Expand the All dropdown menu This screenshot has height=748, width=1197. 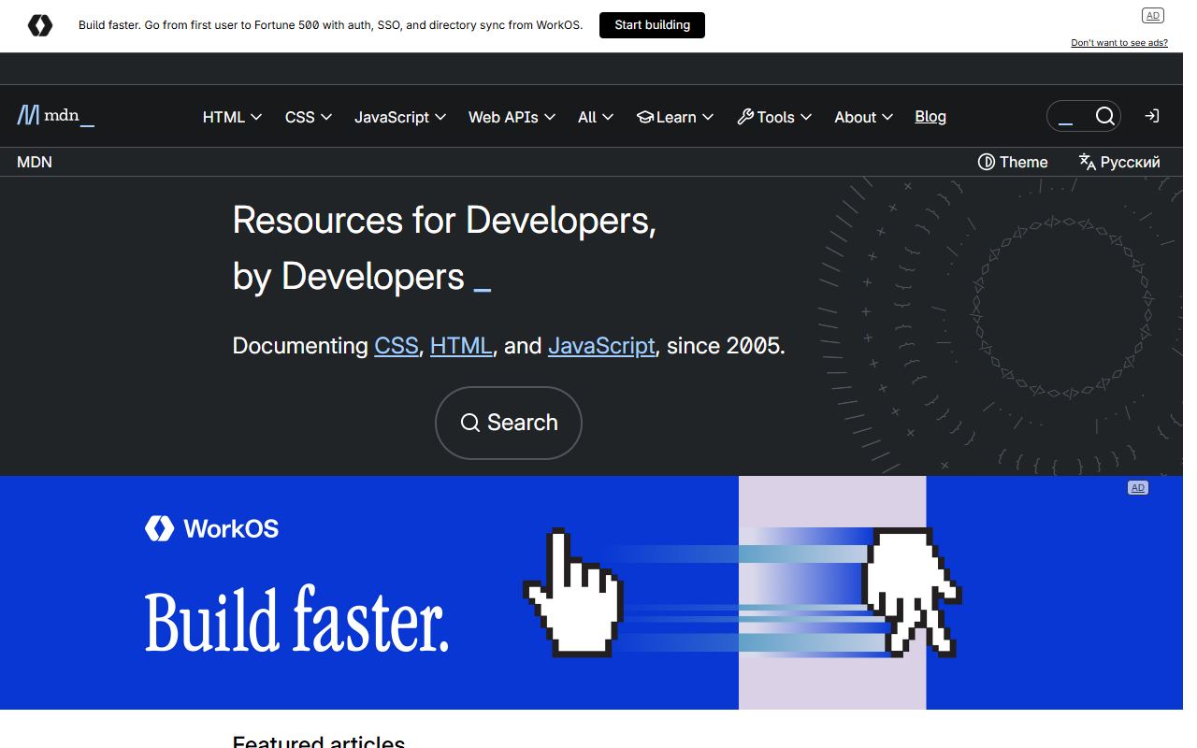tap(596, 117)
